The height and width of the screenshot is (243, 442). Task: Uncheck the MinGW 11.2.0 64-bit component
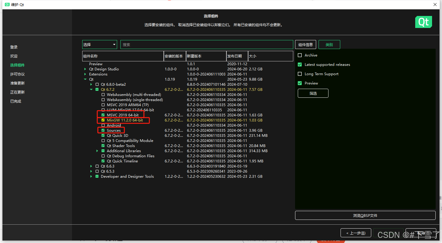pyautogui.click(x=103, y=120)
